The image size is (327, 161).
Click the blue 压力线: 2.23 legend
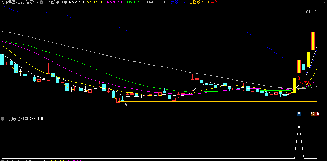point(177,2)
